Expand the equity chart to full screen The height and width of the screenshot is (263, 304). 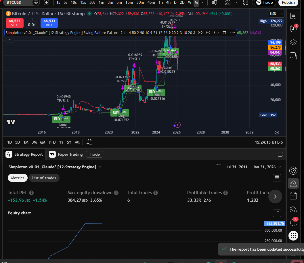277,213
